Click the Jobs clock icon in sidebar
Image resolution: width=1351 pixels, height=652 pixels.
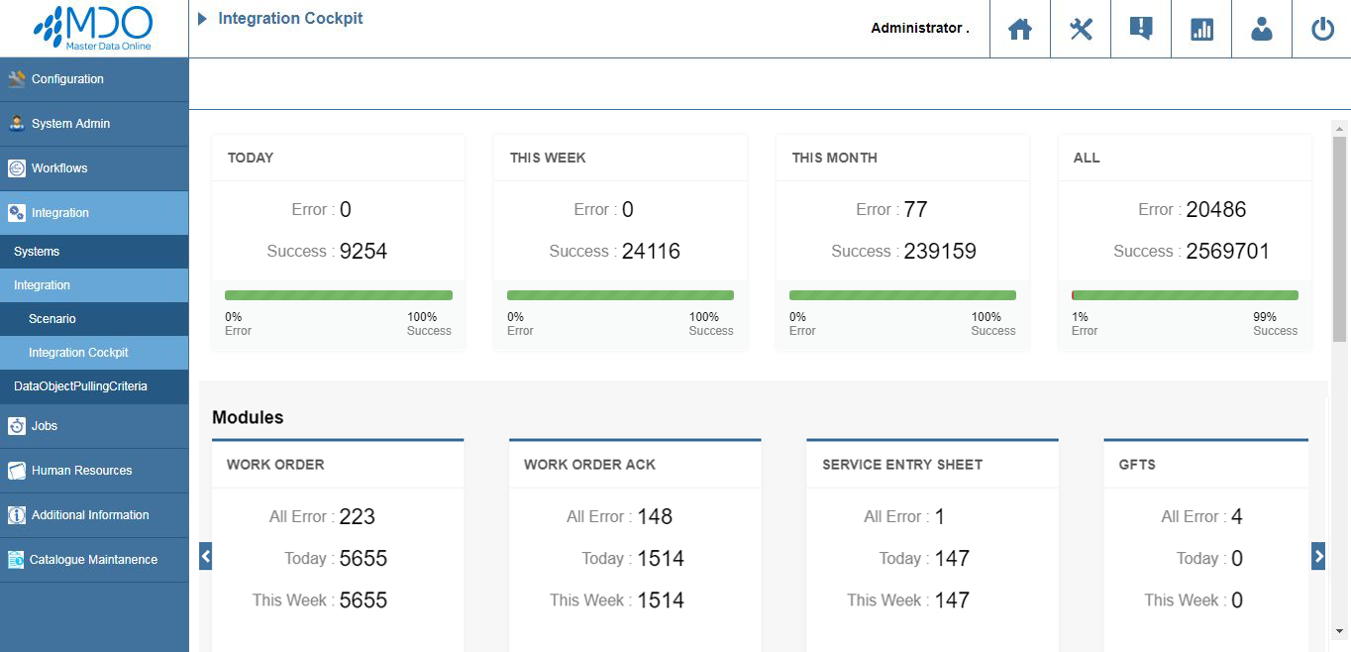coord(17,426)
